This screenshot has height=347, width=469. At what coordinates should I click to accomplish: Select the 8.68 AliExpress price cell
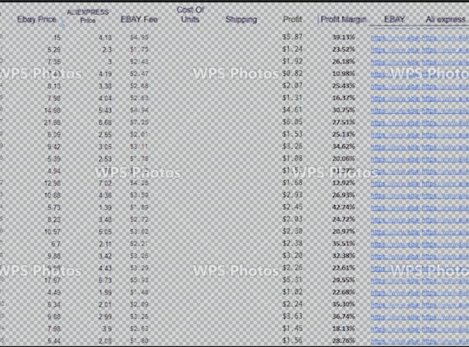point(105,123)
